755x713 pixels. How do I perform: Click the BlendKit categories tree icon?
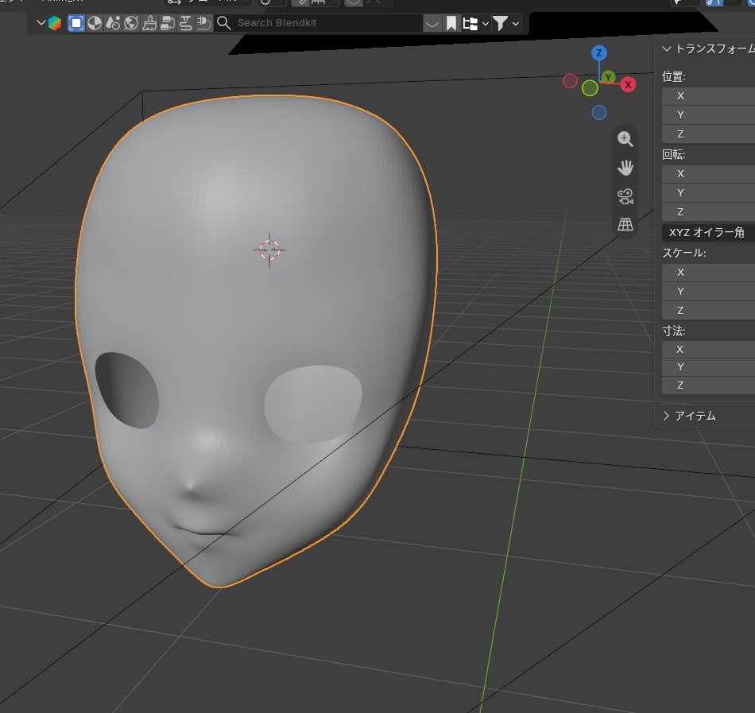point(470,23)
